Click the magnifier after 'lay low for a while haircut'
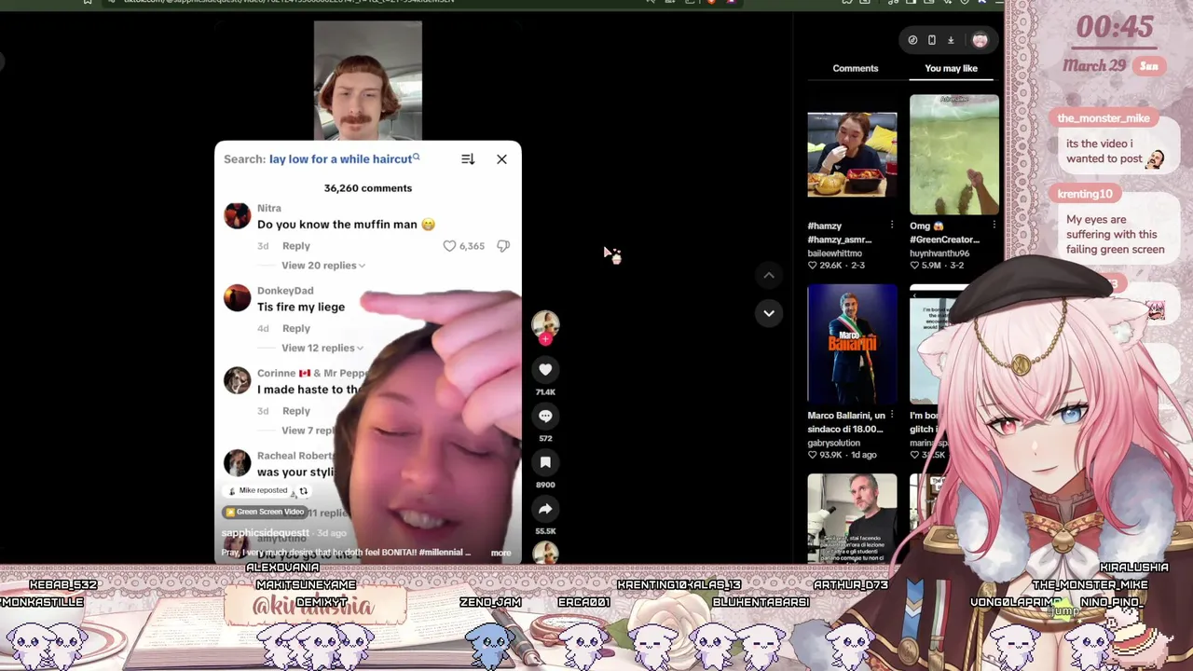Image resolution: width=1193 pixels, height=671 pixels. pyautogui.click(x=417, y=157)
